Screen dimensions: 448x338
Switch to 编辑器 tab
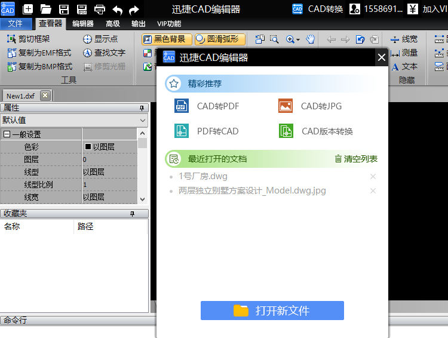click(x=83, y=24)
